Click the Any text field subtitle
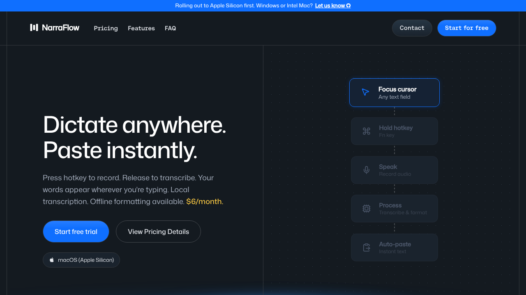This screenshot has height=295, width=526. pos(394,97)
